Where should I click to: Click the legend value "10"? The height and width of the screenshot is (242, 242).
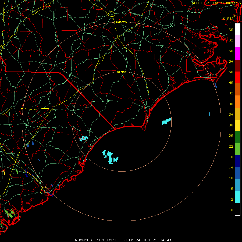click(x=231, y=178)
